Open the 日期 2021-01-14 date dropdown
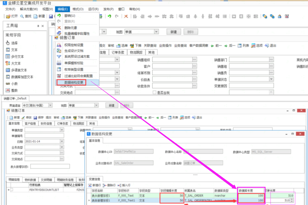This screenshot has height=205, width=308. point(62,141)
